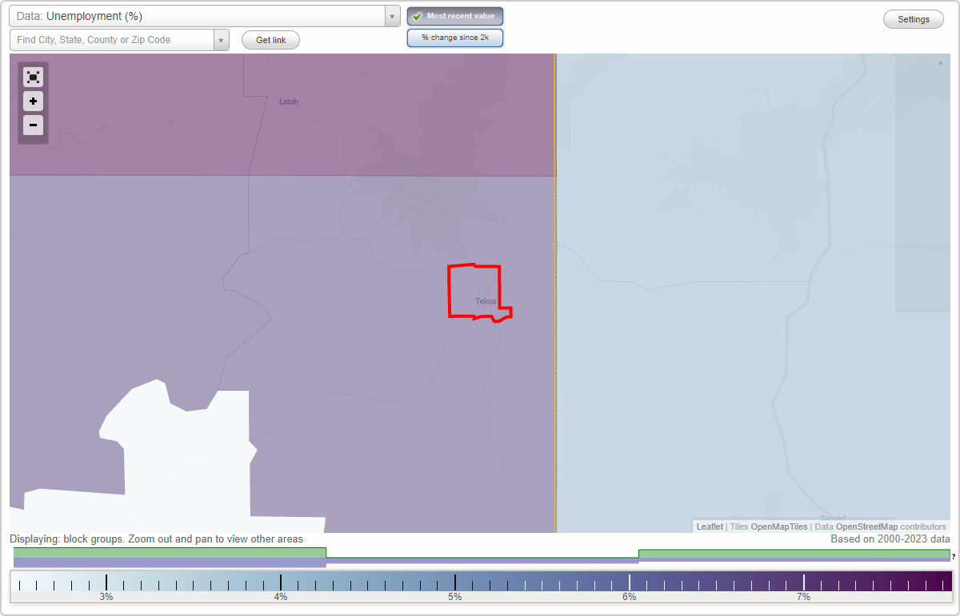This screenshot has height=616, width=960.
Task: Open the Settings panel
Action: coord(913,18)
